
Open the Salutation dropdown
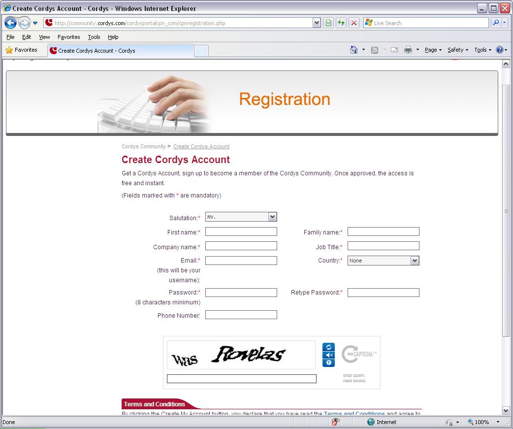point(241,217)
